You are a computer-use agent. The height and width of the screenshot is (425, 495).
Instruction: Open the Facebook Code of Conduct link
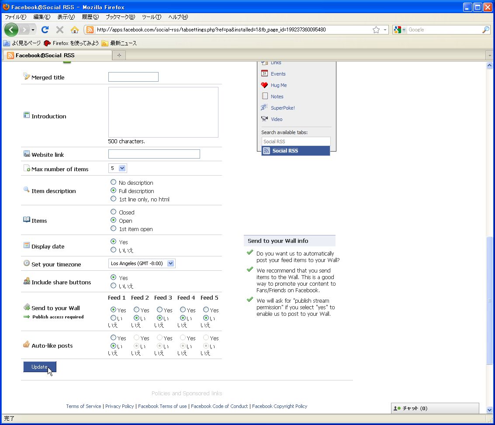point(219,406)
